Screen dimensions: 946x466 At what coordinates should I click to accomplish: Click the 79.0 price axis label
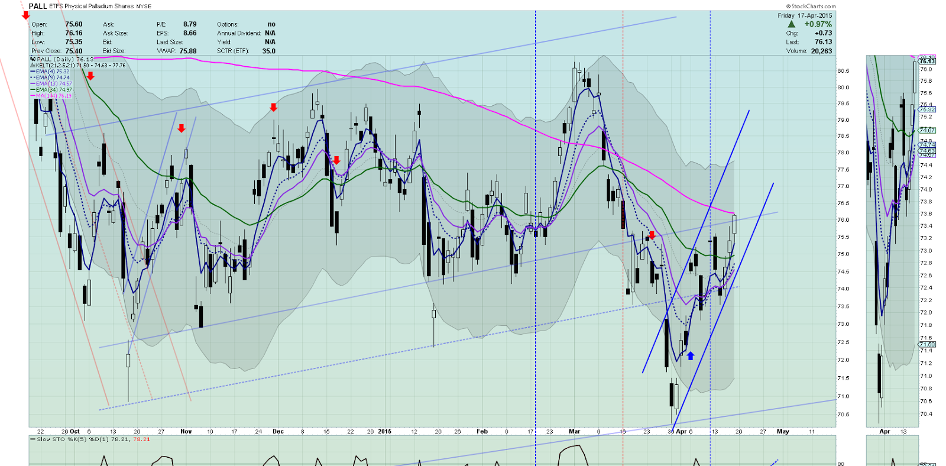[x=843, y=120]
